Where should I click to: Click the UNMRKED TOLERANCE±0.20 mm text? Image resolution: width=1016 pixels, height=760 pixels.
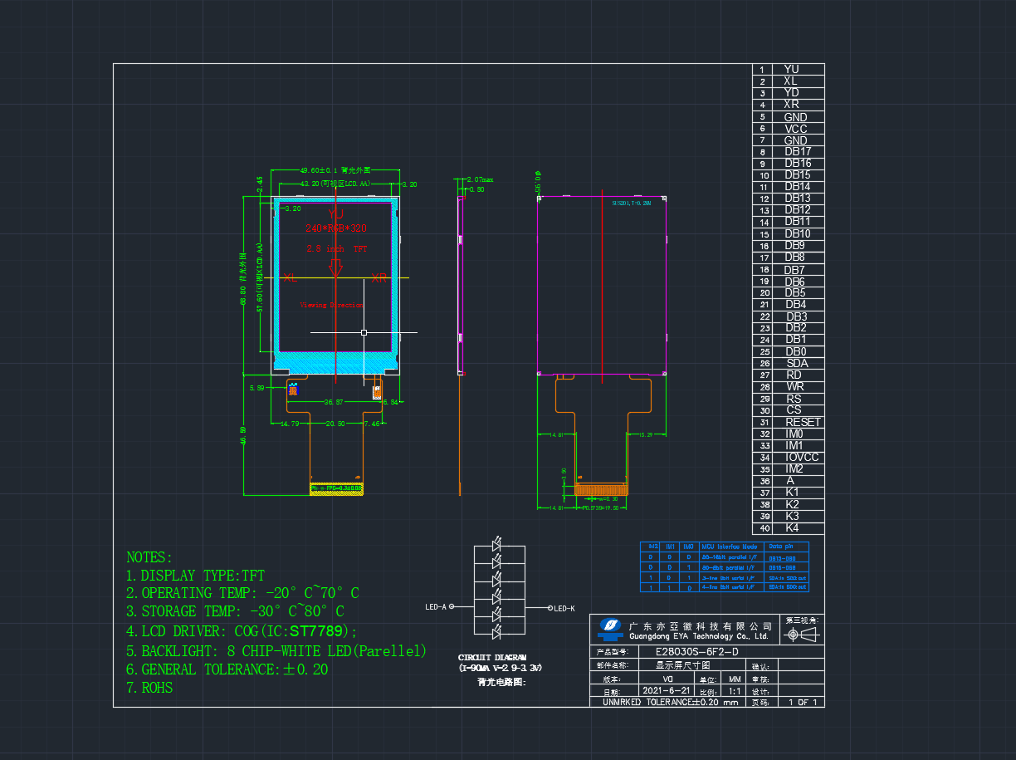pos(670,703)
